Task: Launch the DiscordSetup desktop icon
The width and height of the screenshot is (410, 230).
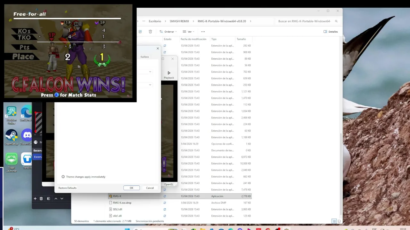Action: click(x=27, y=137)
